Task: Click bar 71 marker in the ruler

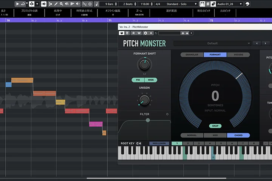Action: (110, 20)
